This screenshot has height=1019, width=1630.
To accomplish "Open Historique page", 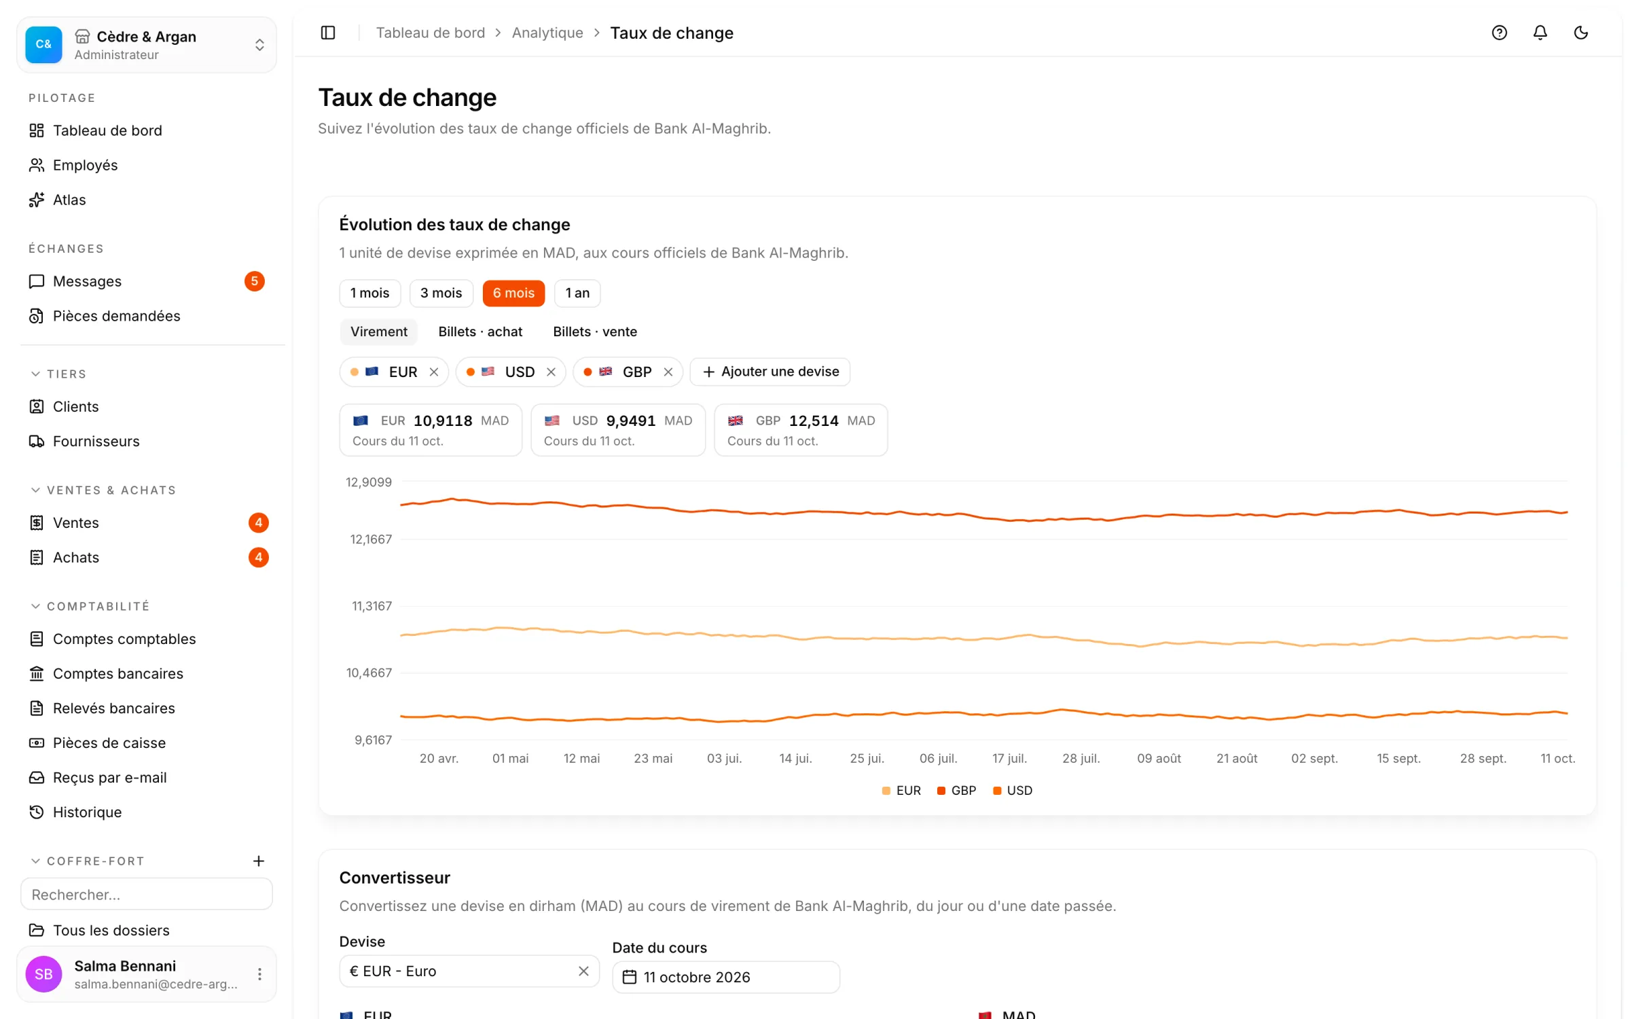I will (x=147, y=812).
